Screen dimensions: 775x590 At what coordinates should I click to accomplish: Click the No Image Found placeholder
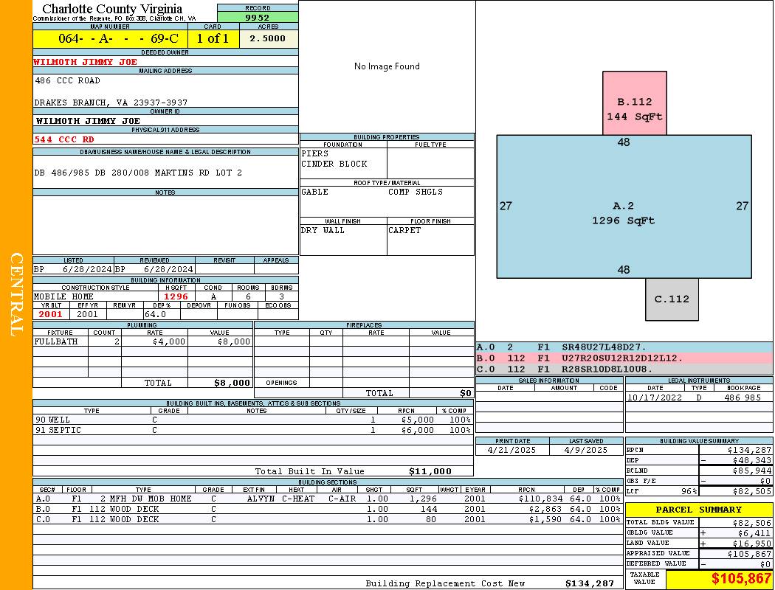tap(387, 66)
